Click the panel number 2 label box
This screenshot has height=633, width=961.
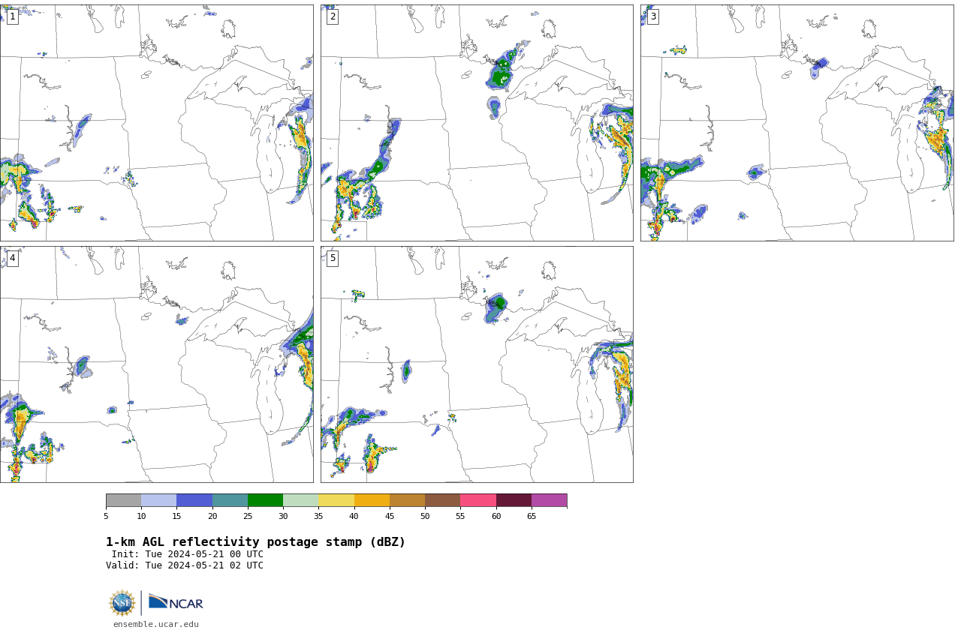pos(333,16)
